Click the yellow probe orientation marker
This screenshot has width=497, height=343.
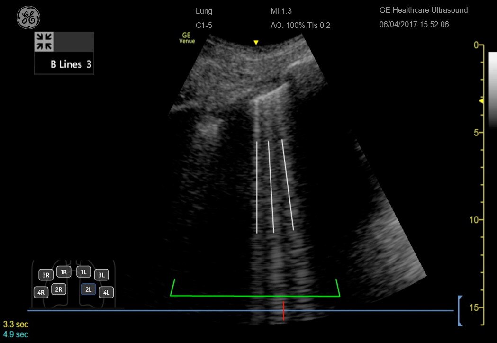[256, 42]
